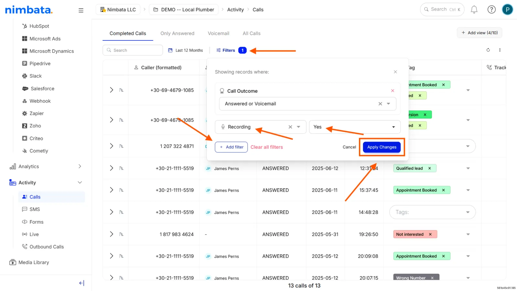
Task: Expand the 1 207 322 4871 row
Action: coord(111,146)
